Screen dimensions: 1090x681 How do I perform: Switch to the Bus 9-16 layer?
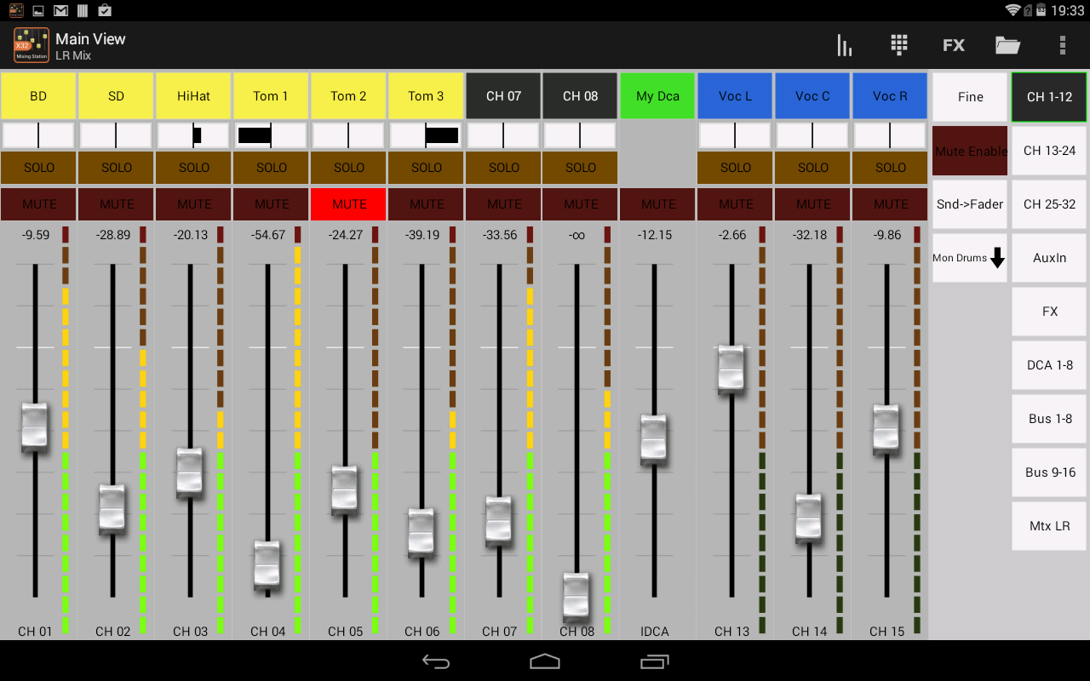click(1049, 472)
